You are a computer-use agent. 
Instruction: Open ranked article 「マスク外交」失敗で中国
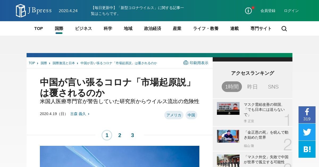click(266, 159)
